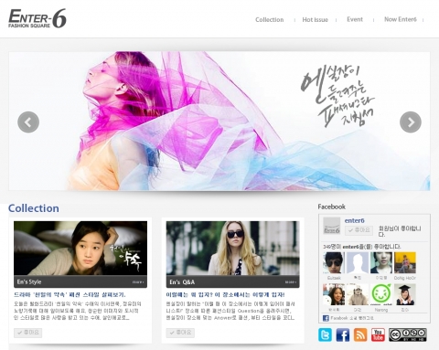The image size is (439, 350).
Task: Advance to the next banner slide arrow
Action: tap(411, 122)
